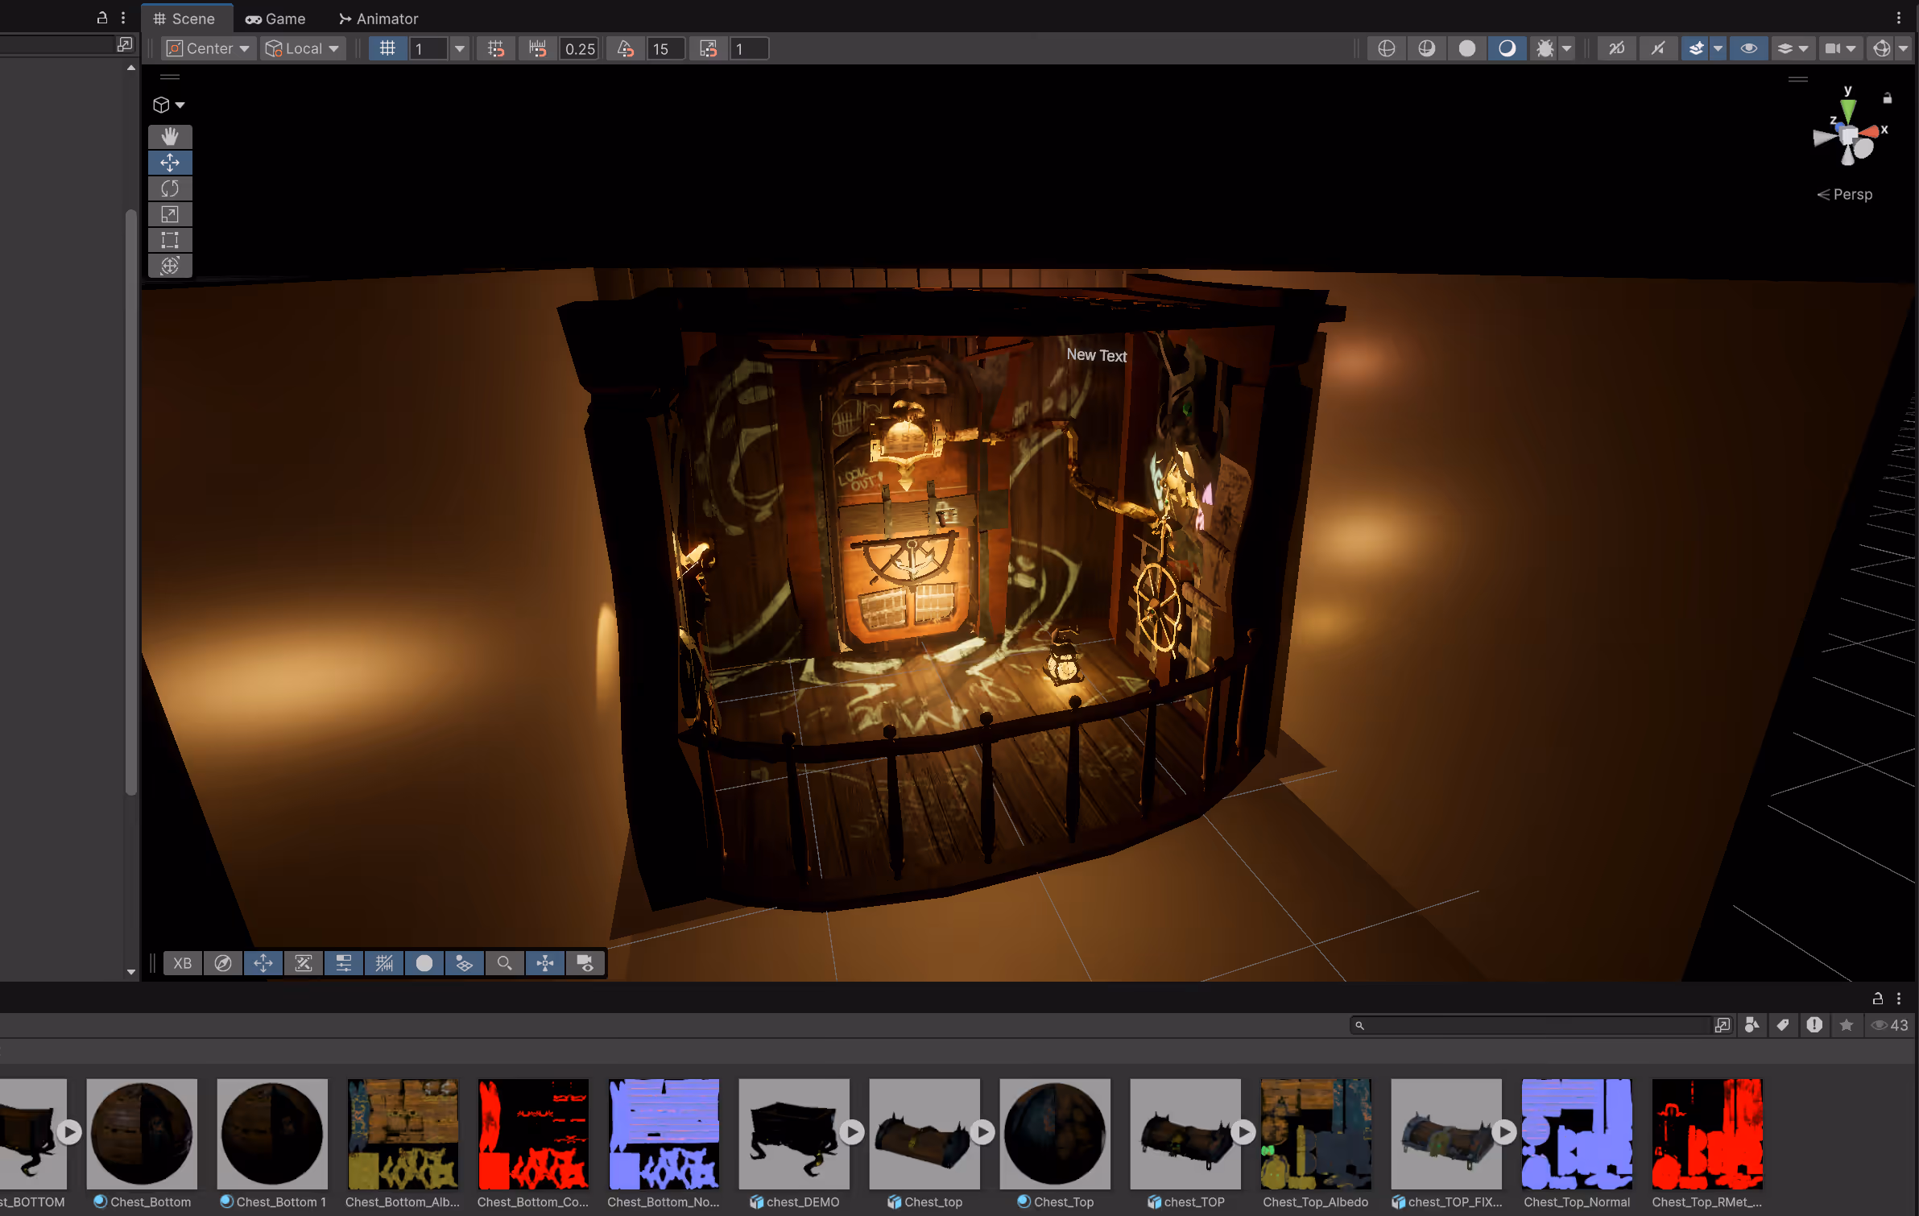Click the magnifier icon in overlay toolbar

pyautogui.click(x=504, y=963)
